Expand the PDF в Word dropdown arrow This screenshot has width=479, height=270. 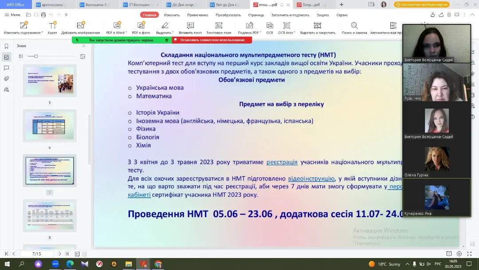126,33
